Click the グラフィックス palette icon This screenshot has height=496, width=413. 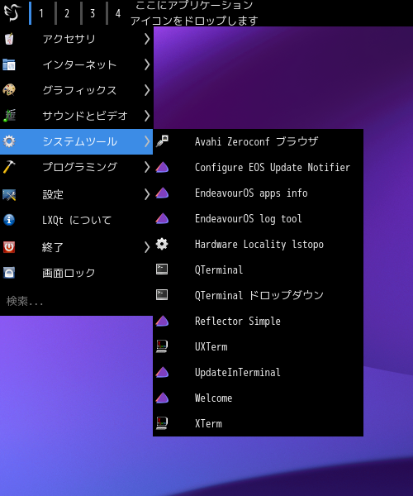point(9,90)
